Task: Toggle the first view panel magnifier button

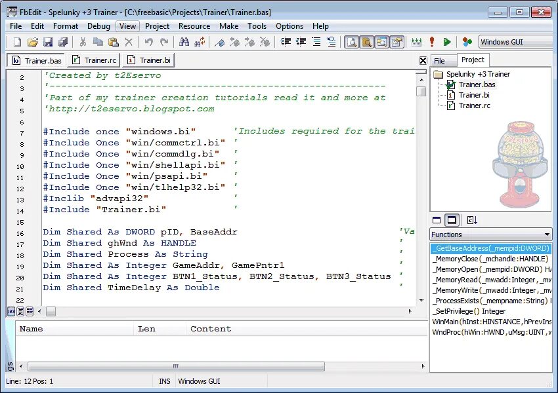Action: coord(352,42)
